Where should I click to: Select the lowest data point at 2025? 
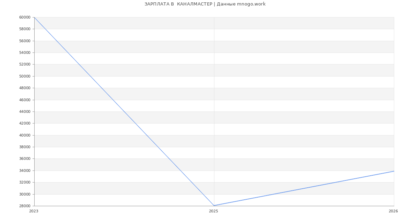pos(214,206)
